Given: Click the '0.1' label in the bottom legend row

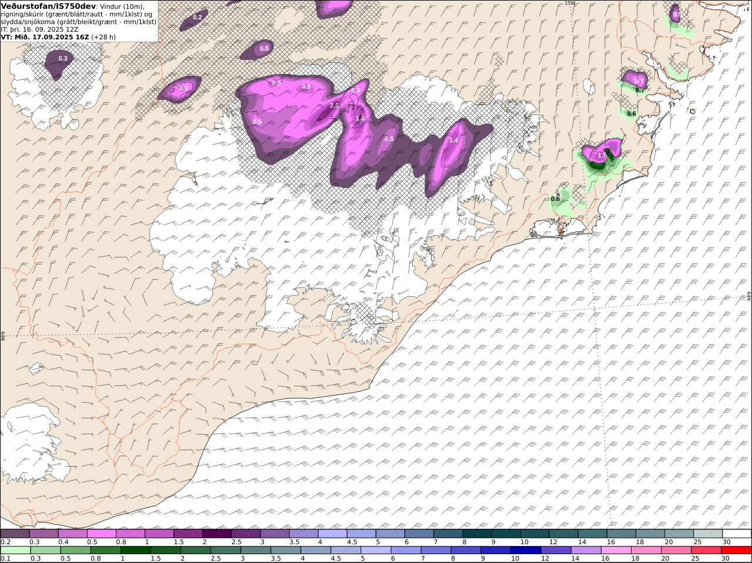Looking at the screenshot, I should [x=5, y=558].
